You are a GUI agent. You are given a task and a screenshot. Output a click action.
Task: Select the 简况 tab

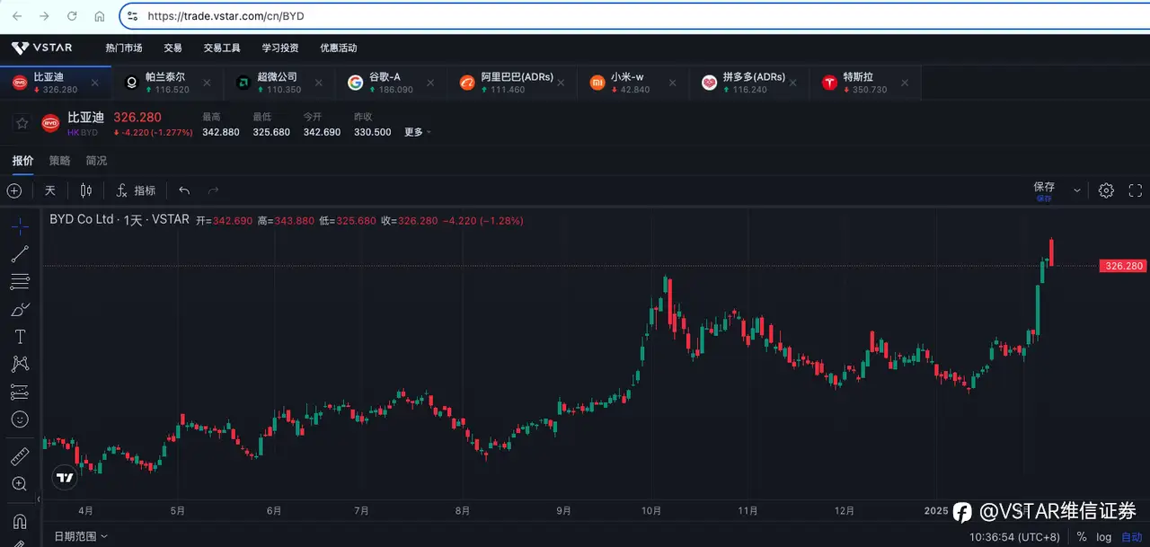point(96,161)
